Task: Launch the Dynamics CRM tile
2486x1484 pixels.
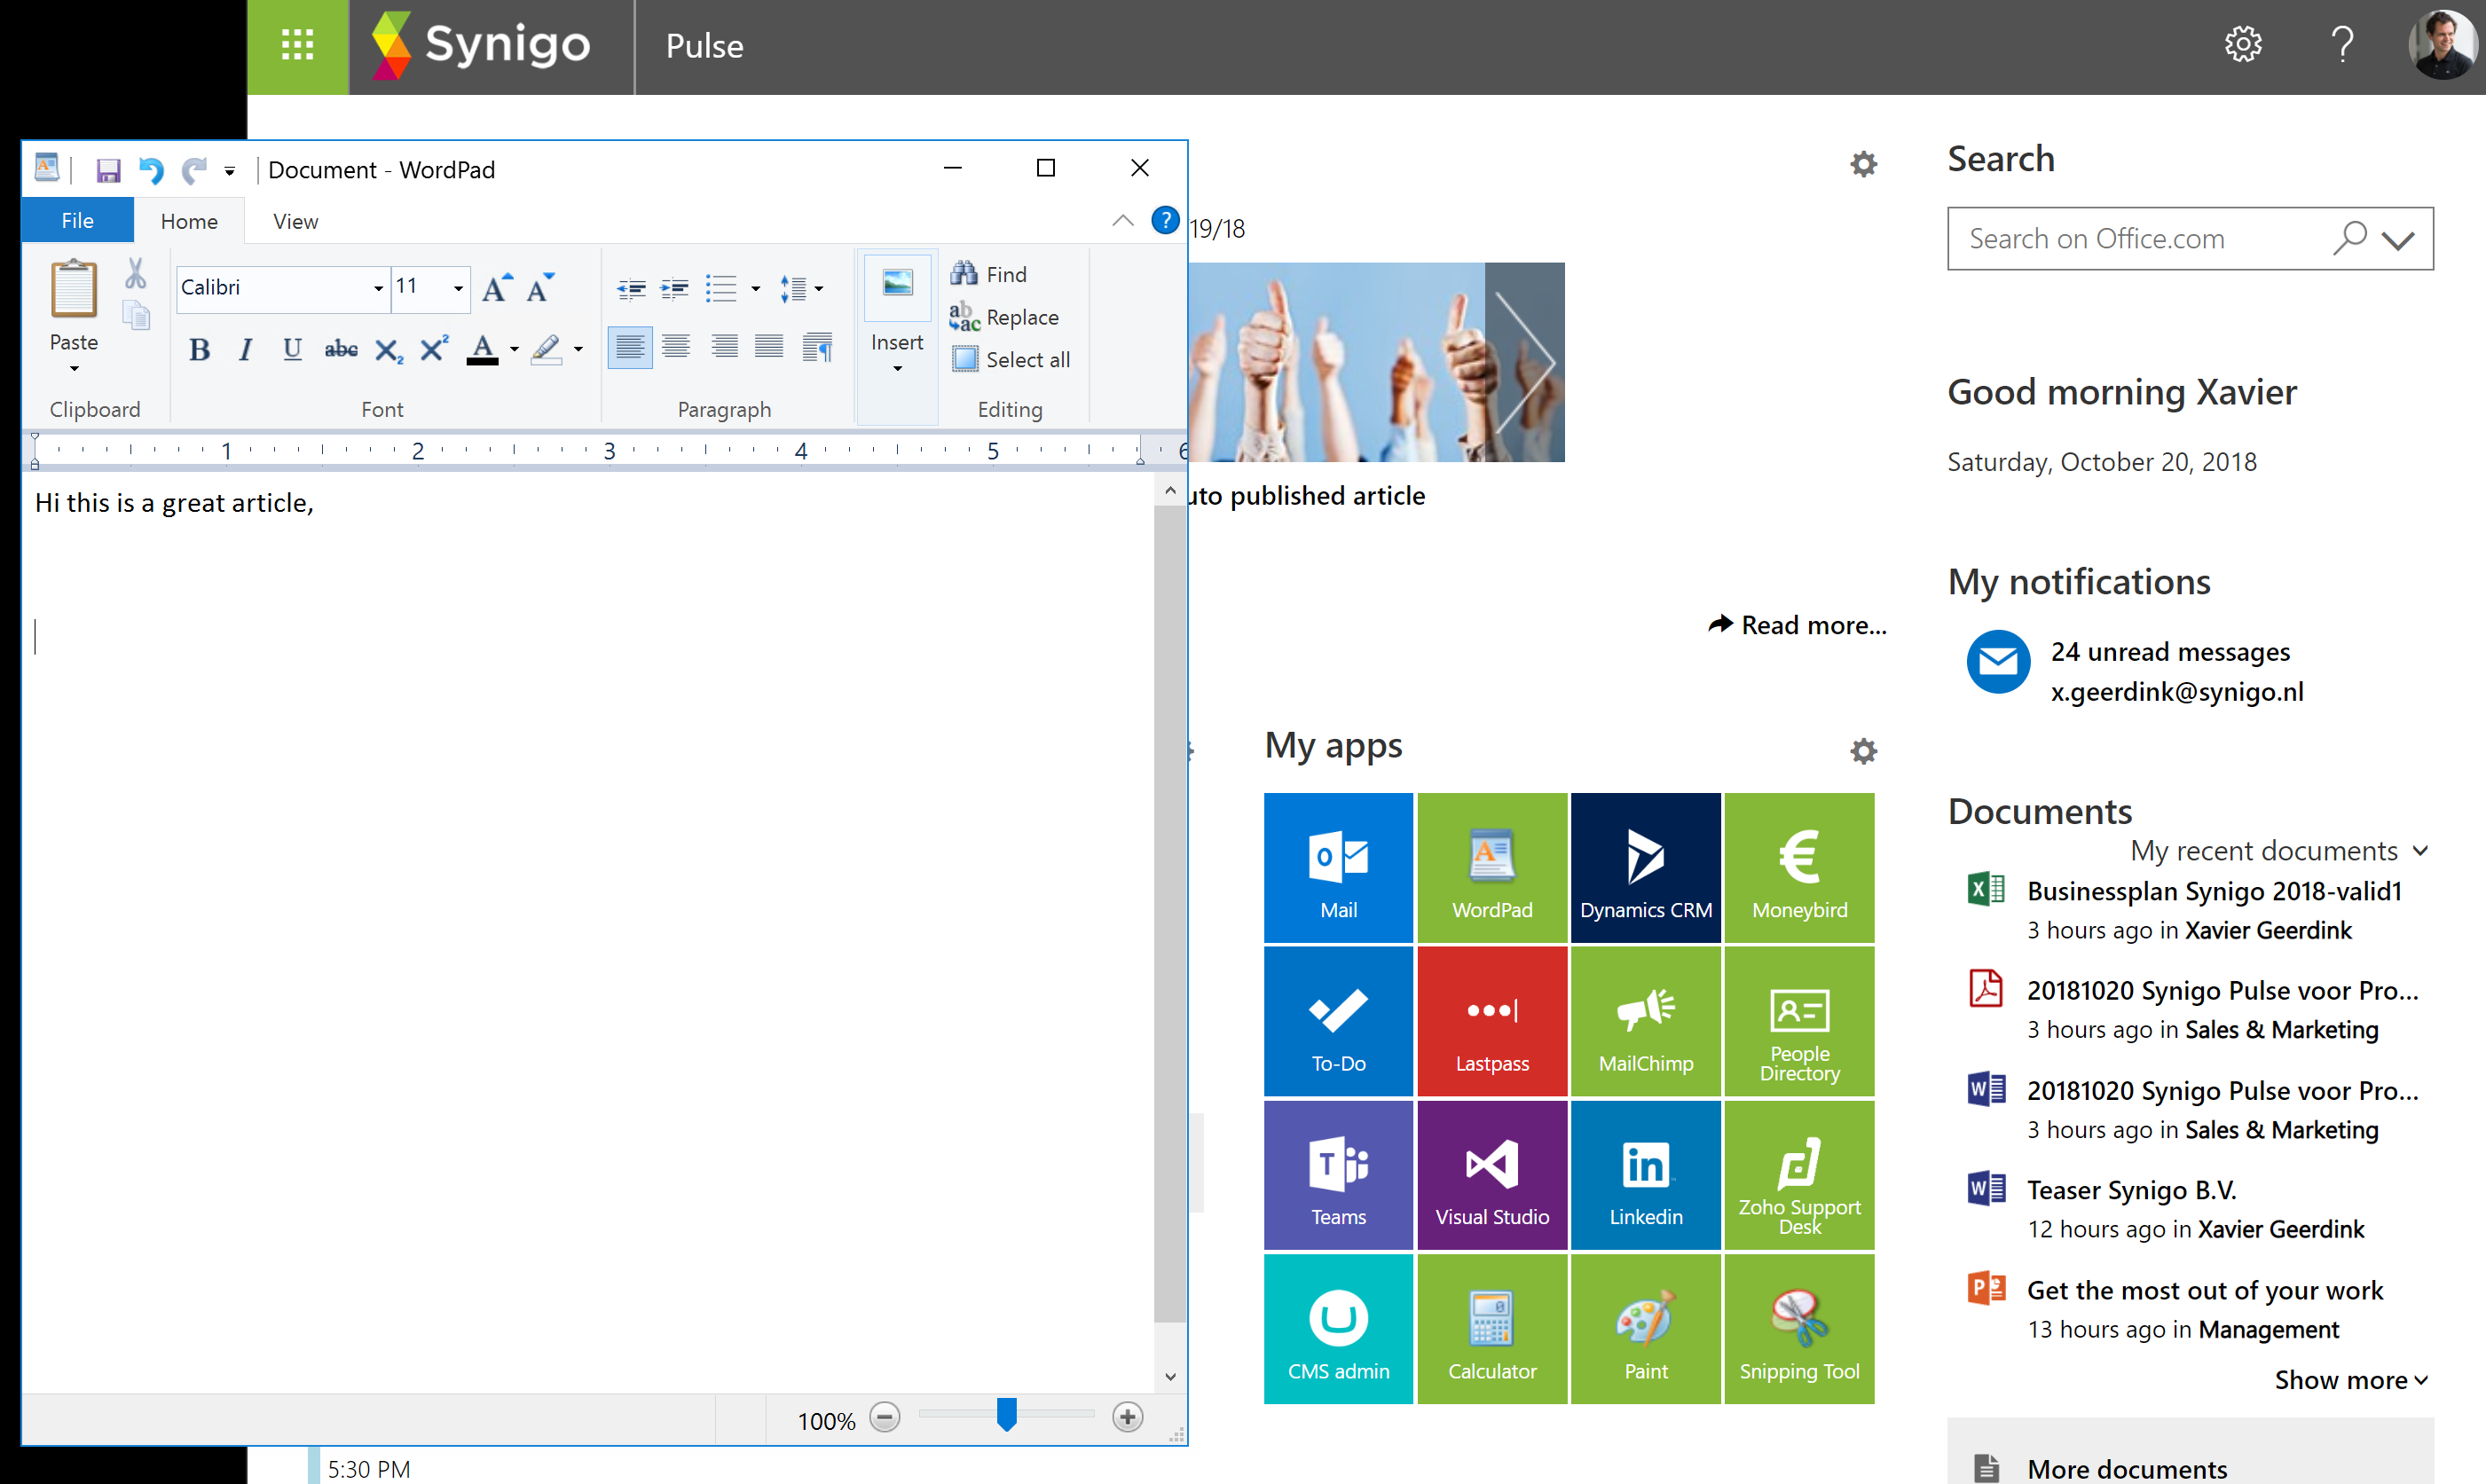Action: [1646, 868]
